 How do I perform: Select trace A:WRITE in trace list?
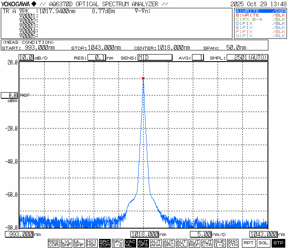[x=260, y=11]
